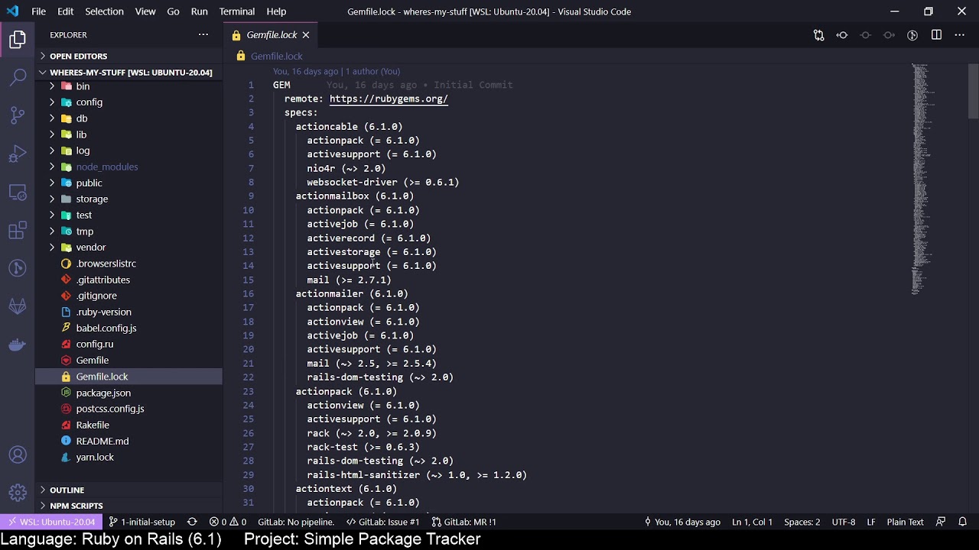This screenshot has width=979, height=550.
Task: Open the Edit menu
Action: pos(66,11)
